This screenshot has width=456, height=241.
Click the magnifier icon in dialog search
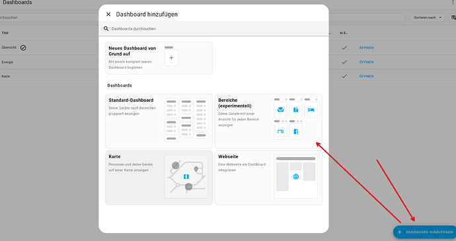(x=106, y=28)
